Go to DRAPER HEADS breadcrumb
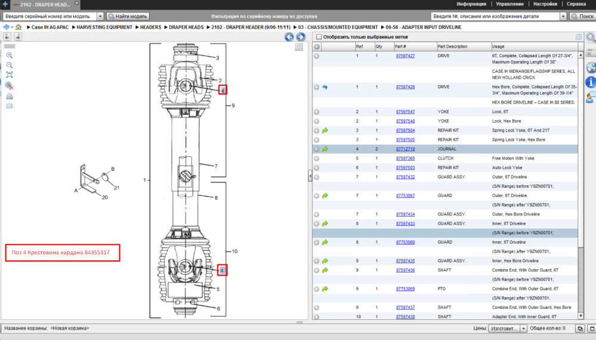This screenshot has width=596, height=340. [x=186, y=27]
